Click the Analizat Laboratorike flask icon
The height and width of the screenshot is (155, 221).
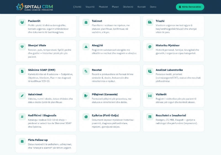(150, 71)
